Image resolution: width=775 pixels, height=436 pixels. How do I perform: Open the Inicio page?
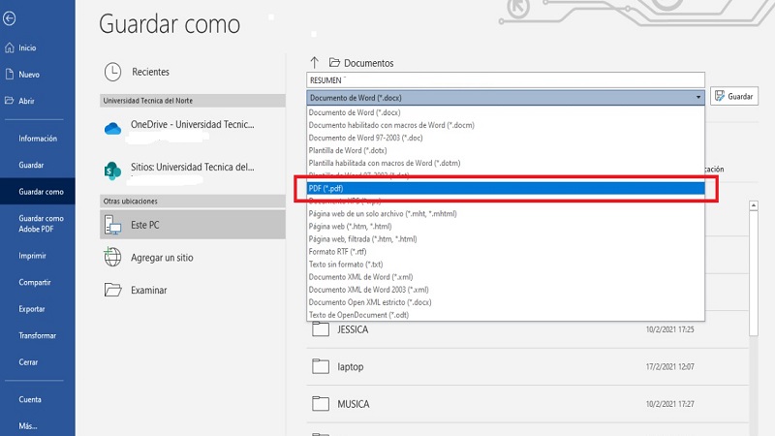27,47
